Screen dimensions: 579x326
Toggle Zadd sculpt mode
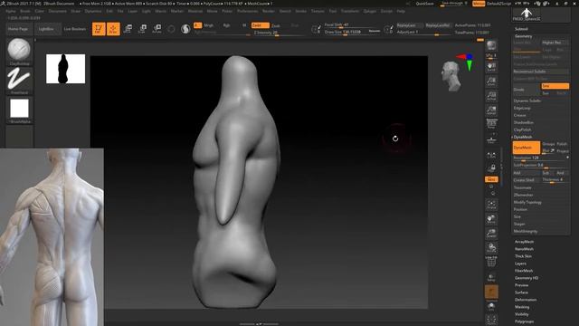point(260,25)
